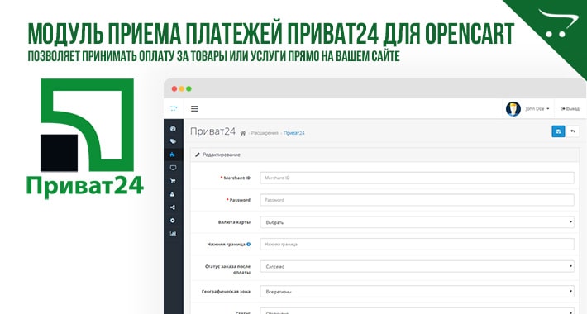This screenshot has height=314, width=587.
Task: Open the Marketing share sidebar icon
Action: (173, 207)
